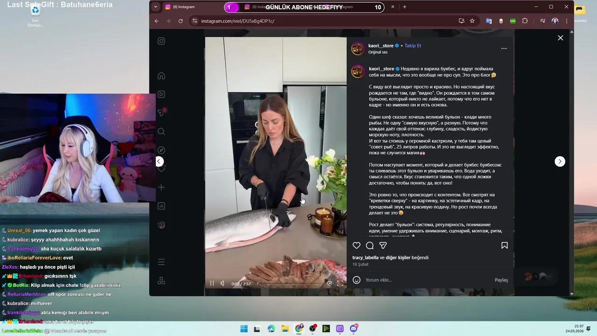Open Chrome tab search dropdown
The height and width of the screenshot is (336, 597).
tap(155, 7)
